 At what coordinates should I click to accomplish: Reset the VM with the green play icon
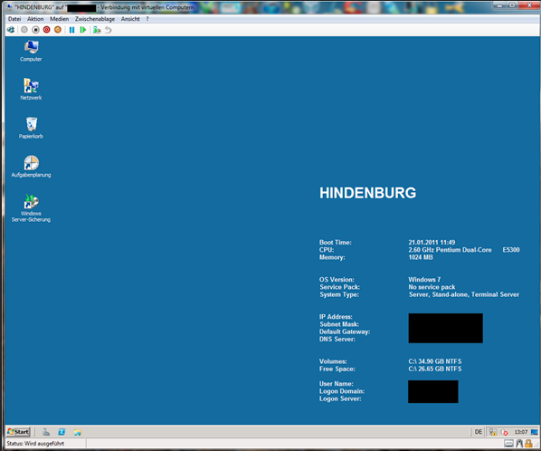[x=83, y=30]
